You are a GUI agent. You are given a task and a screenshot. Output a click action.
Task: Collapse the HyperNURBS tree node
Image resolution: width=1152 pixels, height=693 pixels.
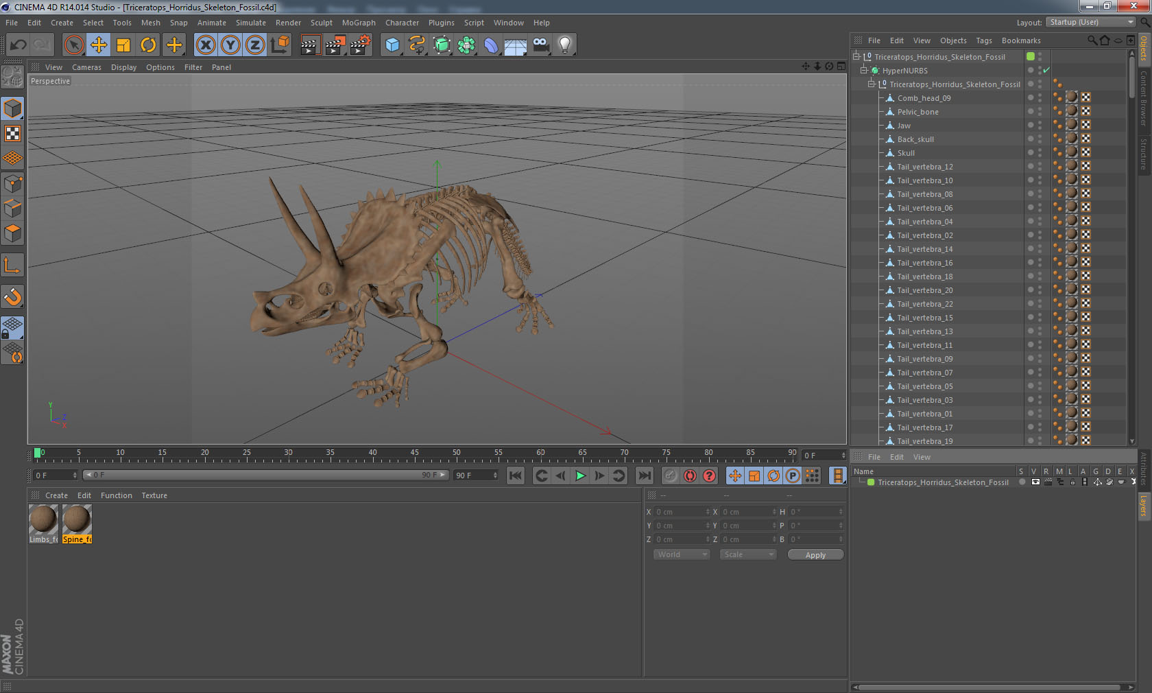click(x=864, y=70)
